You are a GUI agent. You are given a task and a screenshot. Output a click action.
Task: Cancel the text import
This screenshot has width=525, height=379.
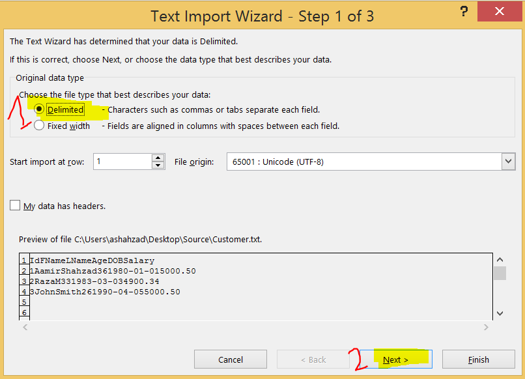(230, 359)
